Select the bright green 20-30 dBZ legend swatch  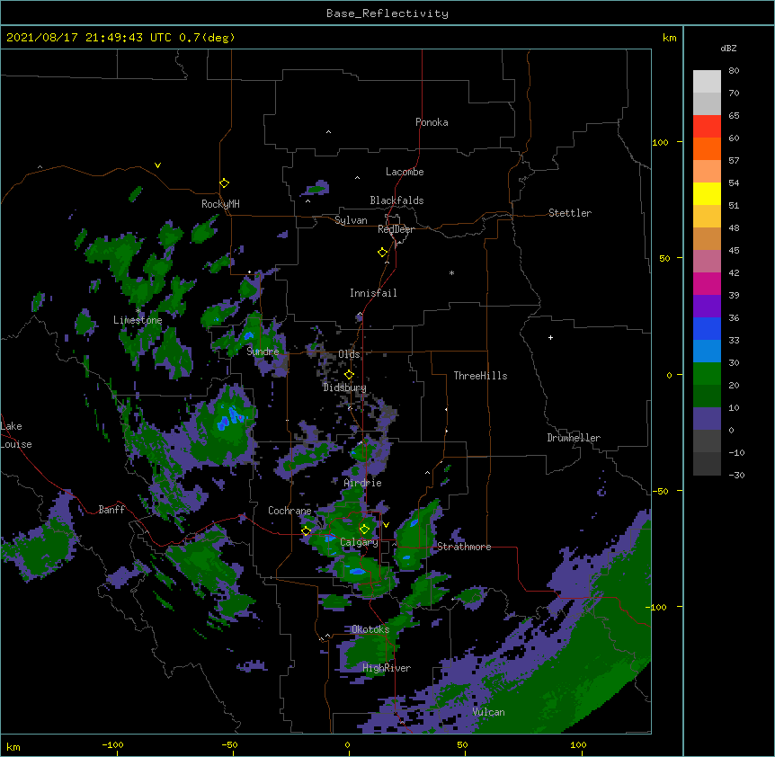707,374
